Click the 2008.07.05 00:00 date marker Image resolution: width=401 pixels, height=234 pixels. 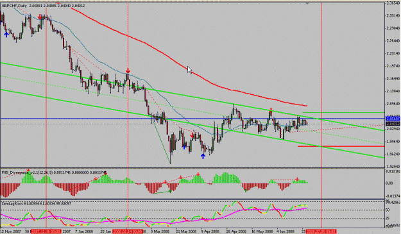[x=321, y=231]
